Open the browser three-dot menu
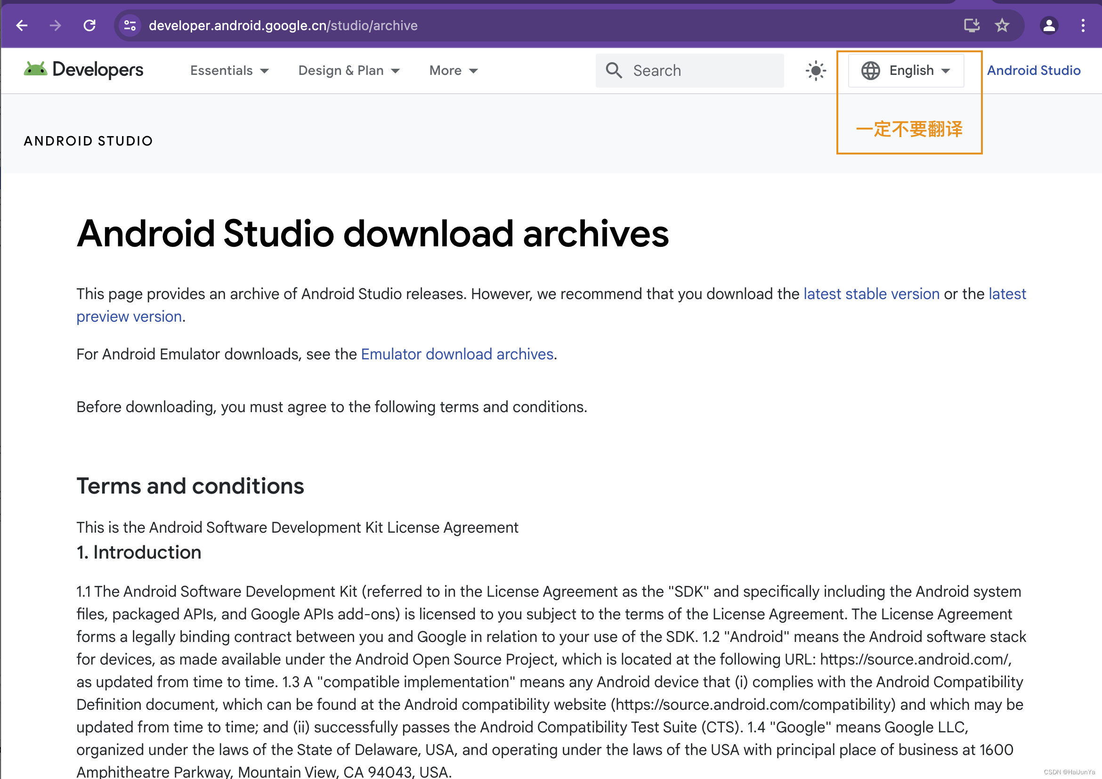The width and height of the screenshot is (1102, 779). [x=1083, y=25]
